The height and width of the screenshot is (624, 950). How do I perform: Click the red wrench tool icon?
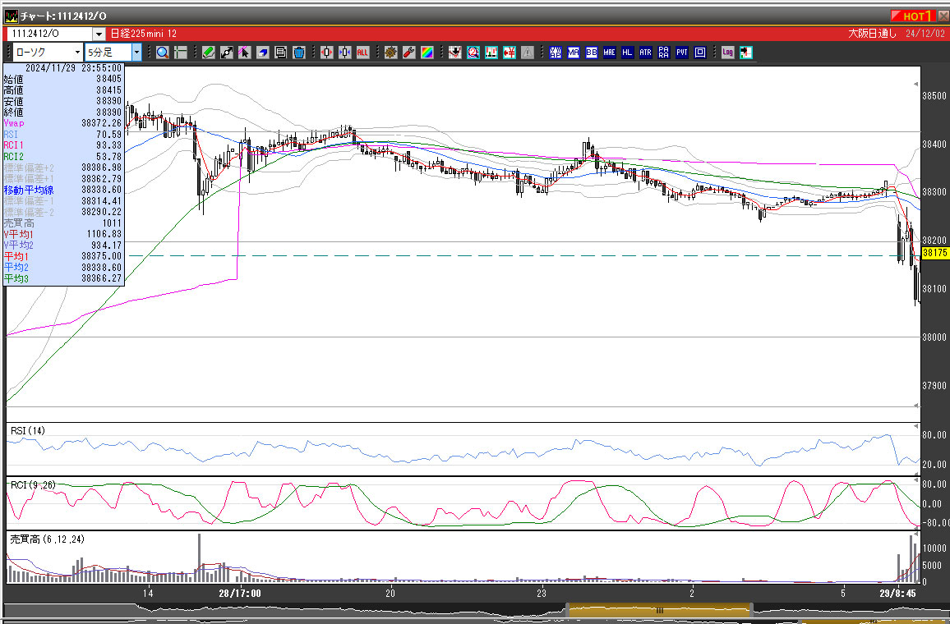409,53
